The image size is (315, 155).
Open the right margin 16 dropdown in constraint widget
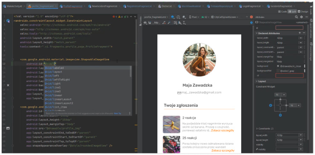(x=298, y=105)
